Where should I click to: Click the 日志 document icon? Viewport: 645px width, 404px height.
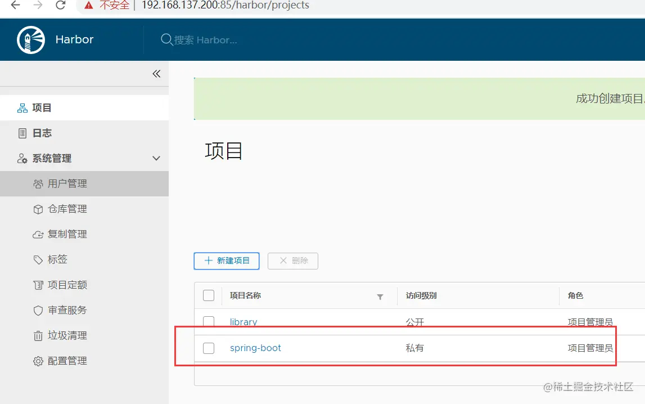point(22,133)
